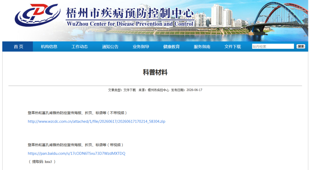Focus the 站内检索 search field
Screen dimensions: 309x170
click(273, 46)
